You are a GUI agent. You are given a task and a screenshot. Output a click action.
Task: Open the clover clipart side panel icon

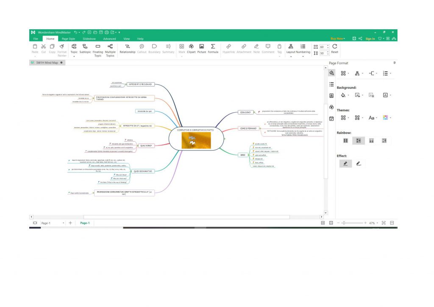pyautogui.click(x=331, y=107)
